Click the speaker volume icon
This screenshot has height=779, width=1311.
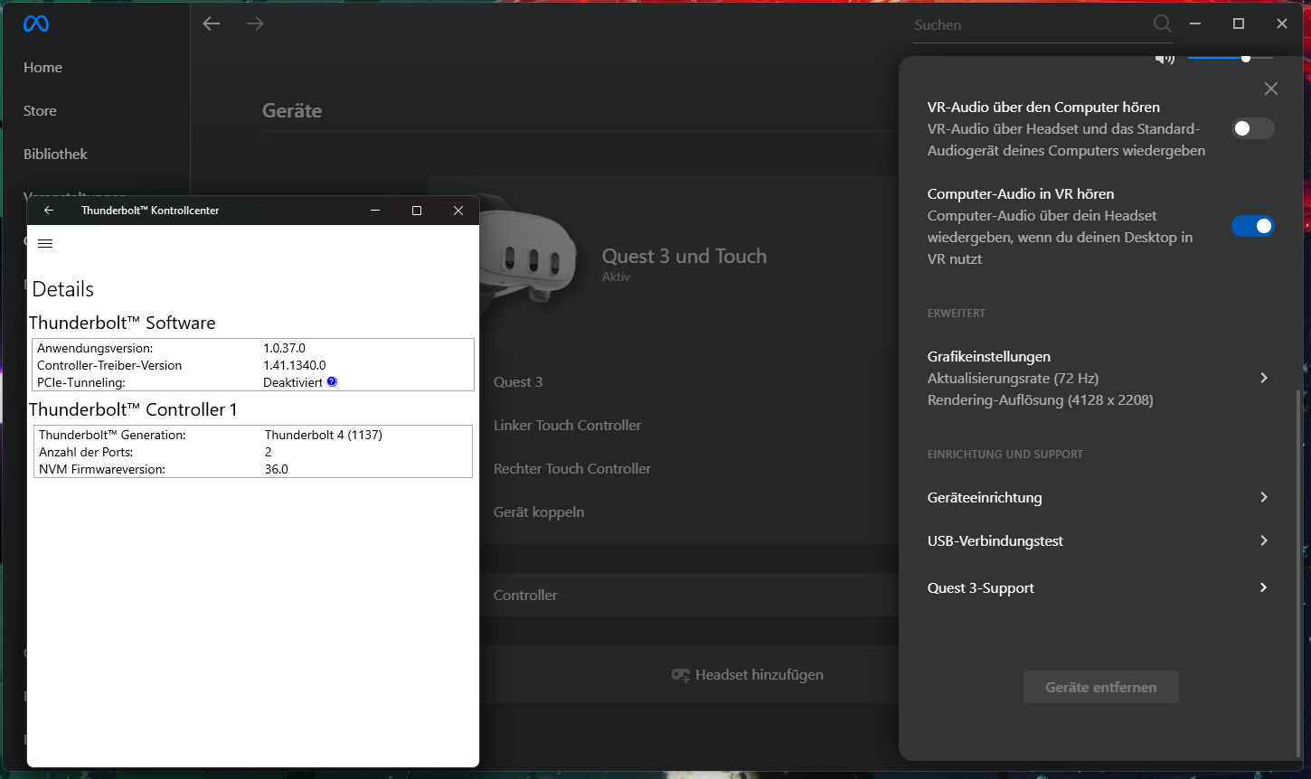[1165, 59]
